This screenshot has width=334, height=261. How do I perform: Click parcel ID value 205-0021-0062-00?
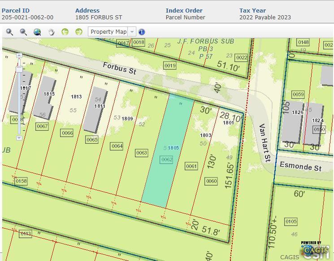[27, 17]
